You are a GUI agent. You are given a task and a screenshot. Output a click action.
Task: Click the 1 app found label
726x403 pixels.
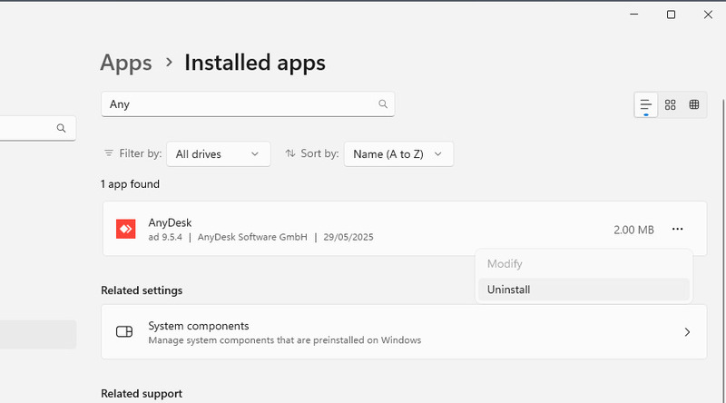130,184
